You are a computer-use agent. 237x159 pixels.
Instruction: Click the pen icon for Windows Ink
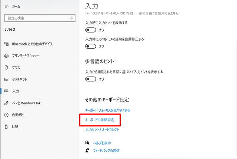click(6, 103)
